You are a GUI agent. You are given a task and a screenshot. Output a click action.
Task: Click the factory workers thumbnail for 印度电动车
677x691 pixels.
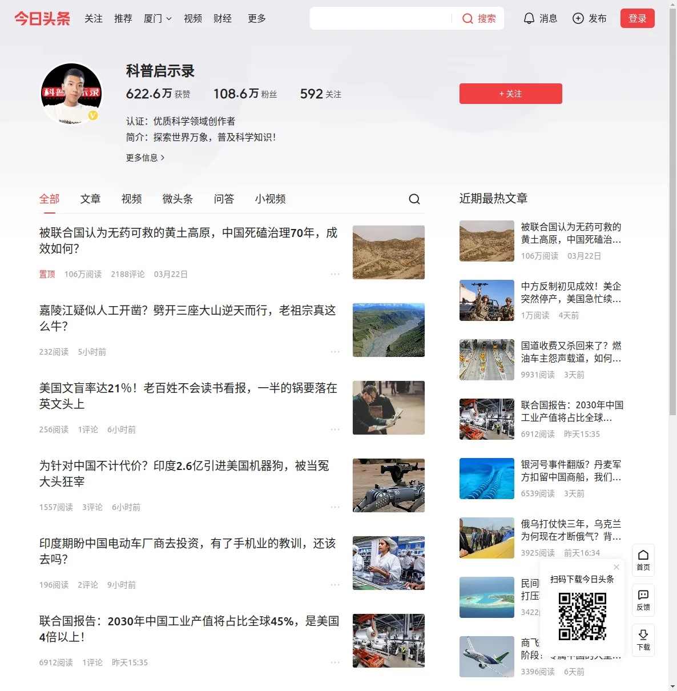point(389,563)
